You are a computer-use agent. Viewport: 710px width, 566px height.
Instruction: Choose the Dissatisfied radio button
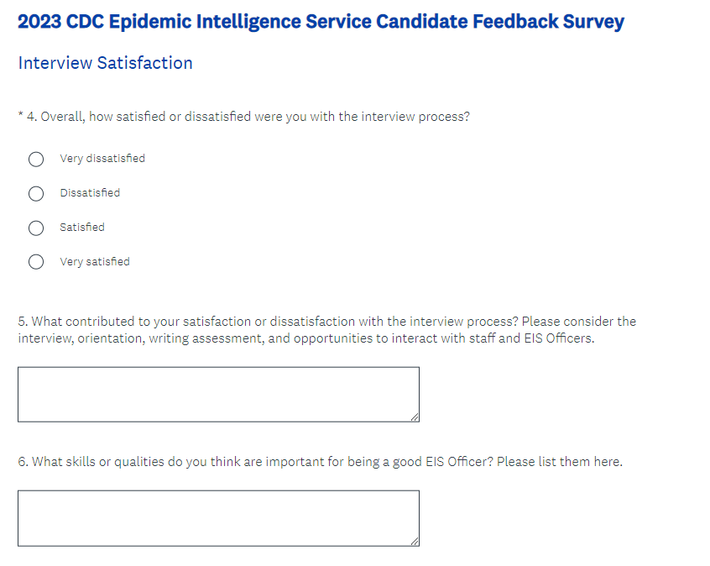click(36, 193)
